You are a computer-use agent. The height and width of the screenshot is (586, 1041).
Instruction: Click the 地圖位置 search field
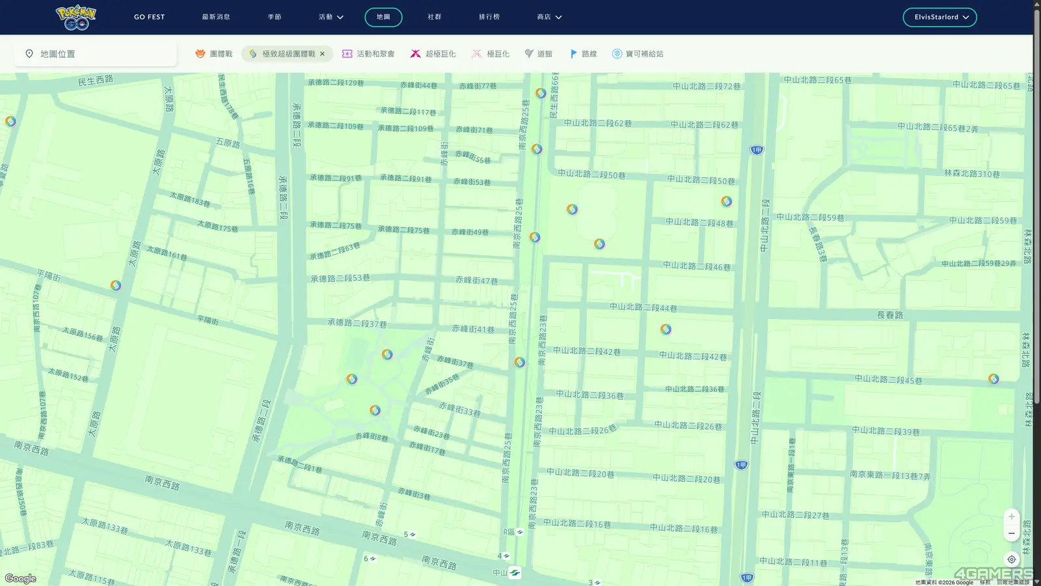click(x=96, y=54)
